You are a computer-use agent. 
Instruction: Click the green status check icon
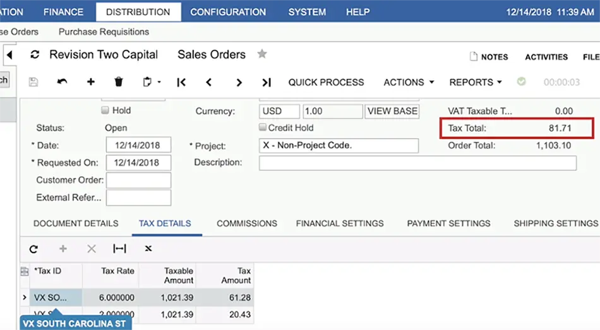[x=521, y=81]
